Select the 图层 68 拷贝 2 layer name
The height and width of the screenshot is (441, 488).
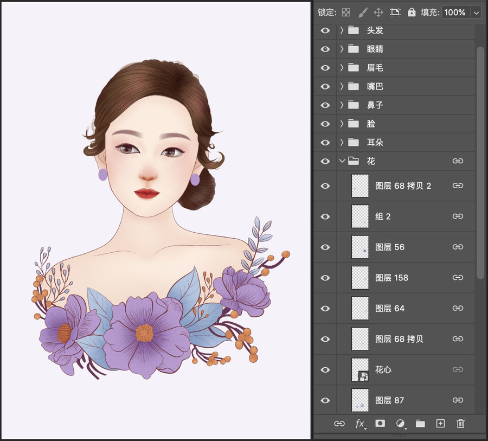pyautogui.click(x=403, y=186)
